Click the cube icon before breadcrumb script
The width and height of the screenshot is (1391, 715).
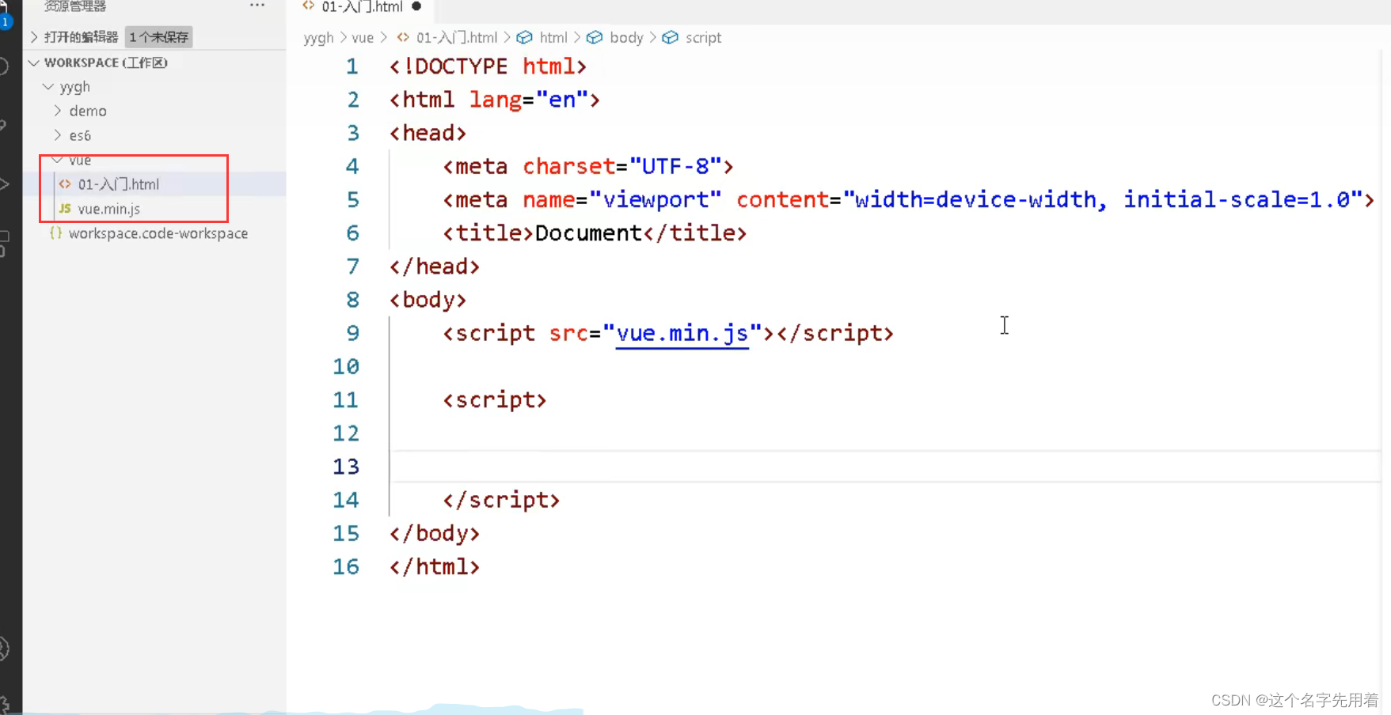pos(670,38)
